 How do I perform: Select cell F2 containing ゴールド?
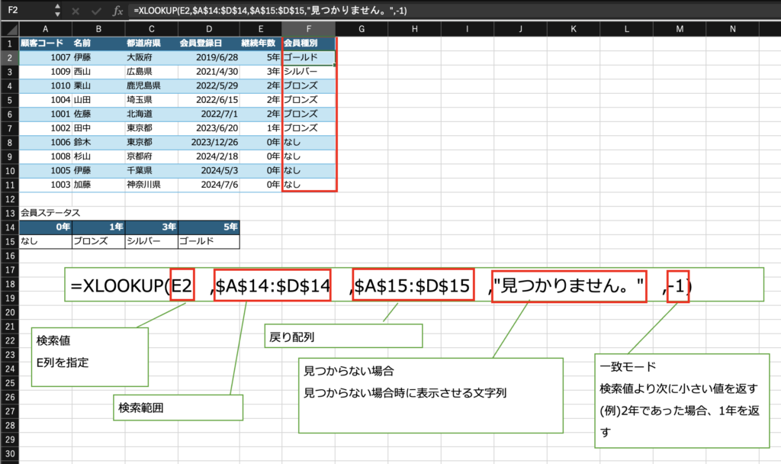(308, 57)
